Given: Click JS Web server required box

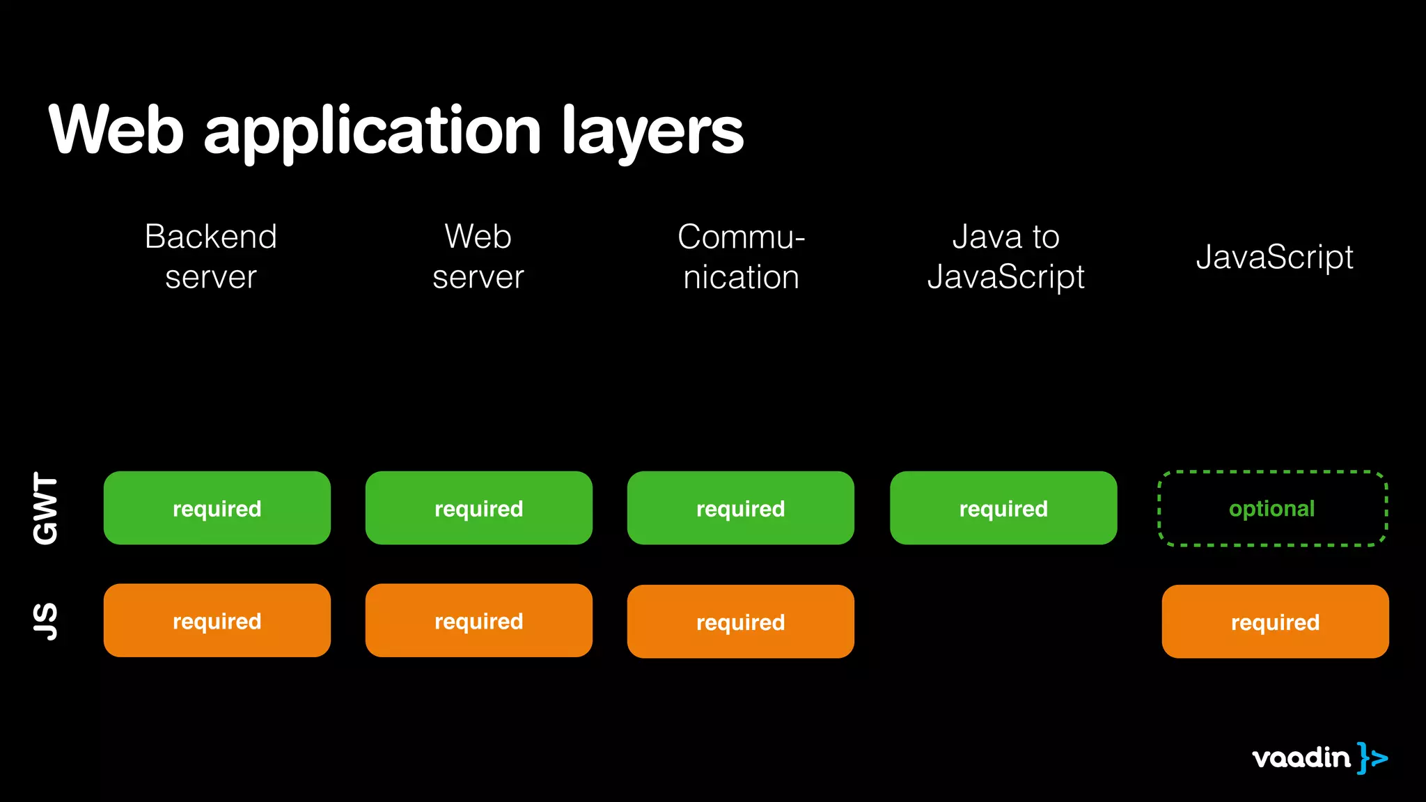Looking at the screenshot, I should point(478,620).
